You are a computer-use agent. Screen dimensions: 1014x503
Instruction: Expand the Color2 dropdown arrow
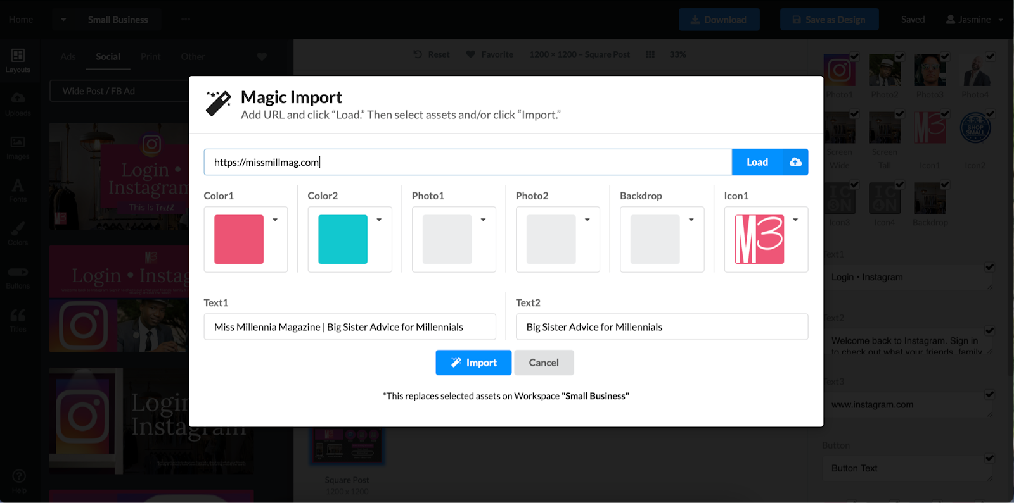pyautogui.click(x=379, y=220)
